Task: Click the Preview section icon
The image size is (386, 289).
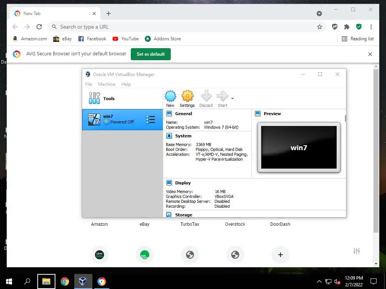Action: click(258, 114)
